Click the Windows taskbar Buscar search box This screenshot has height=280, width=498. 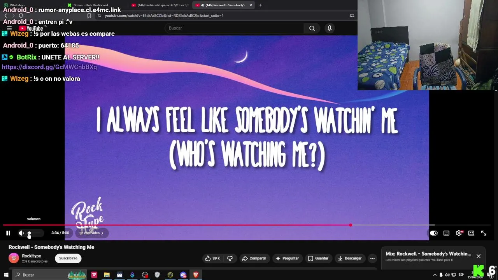[x=50, y=275]
